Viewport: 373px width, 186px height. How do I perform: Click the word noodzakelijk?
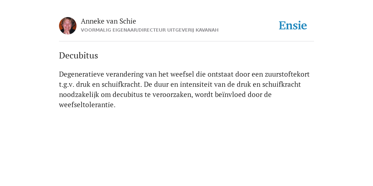(x=79, y=95)
